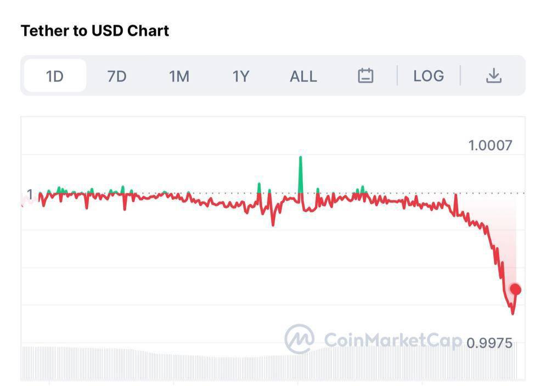The image size is (546, 386).
Task: Click the smaller green spike left of the tallest
Action: tap(259, 185)
